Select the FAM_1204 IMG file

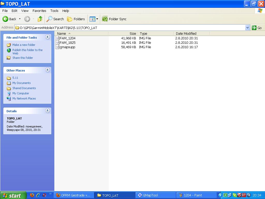[67, 38]
